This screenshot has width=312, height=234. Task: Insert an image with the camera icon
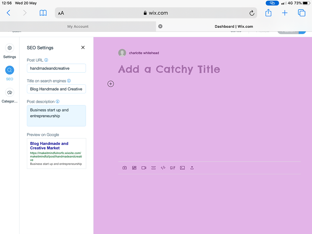pos(124,168)
